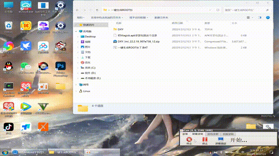The width and height of the screenshot is (279, 156).
Task: Select Local Disk (E:) in tree
Action: [x=93, y=78]
